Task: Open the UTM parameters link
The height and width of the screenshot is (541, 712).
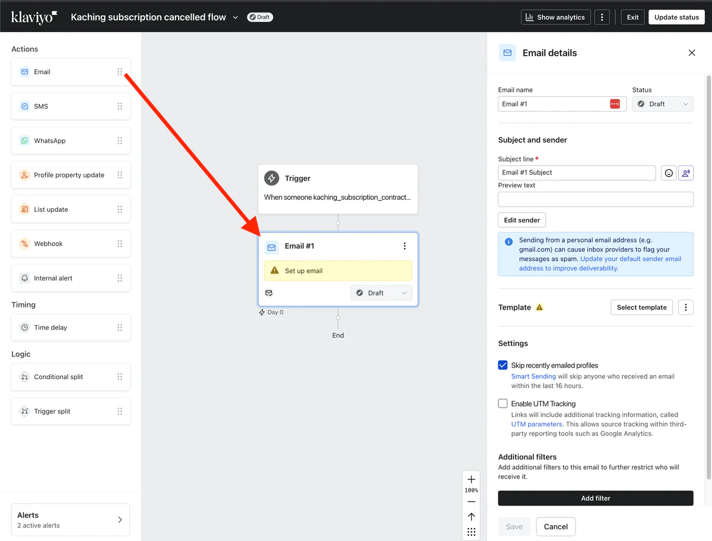Action: pyautogui.click(x=536, y=424)
